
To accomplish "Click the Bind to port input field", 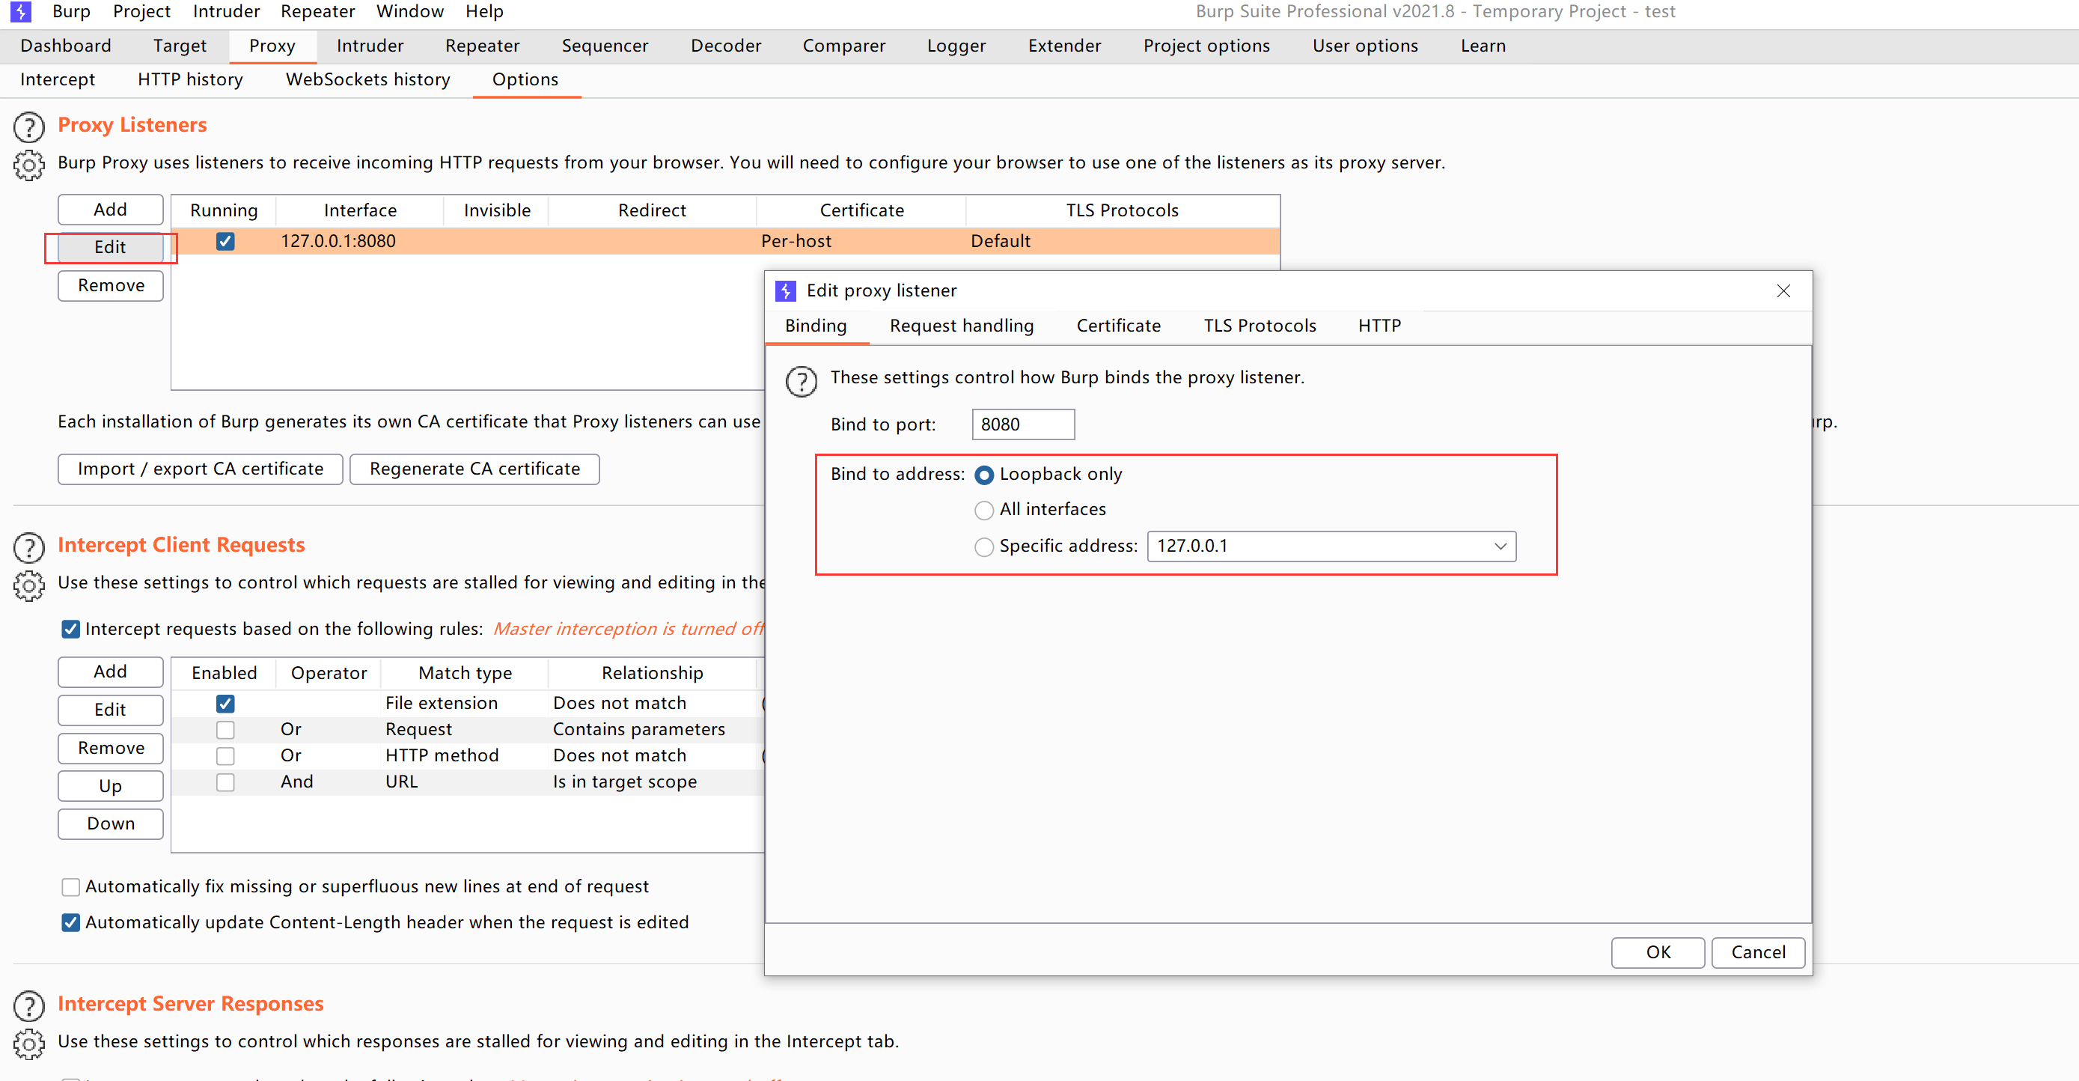I will 1023,424.
